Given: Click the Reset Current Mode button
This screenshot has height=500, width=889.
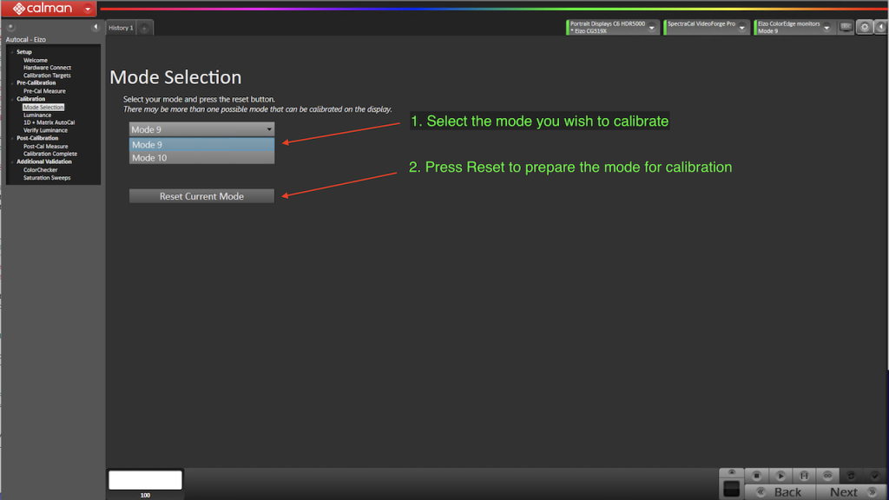Looking at the screenshot, I should pyautogui.click(x=201, y=196).
